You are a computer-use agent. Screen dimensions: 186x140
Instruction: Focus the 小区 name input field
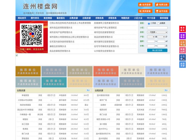[157, 28]
